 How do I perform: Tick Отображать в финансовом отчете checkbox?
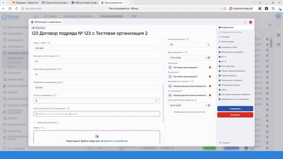tap(169, 112)
